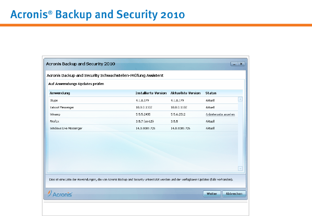Click the Aktuell status for Firefox

210,121
